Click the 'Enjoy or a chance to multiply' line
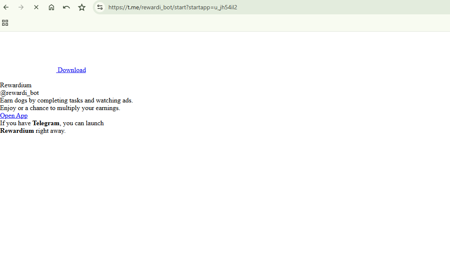450x269 pixels. coord(60,108)
